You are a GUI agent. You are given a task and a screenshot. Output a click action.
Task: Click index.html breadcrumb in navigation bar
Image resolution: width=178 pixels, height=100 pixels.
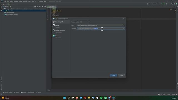coord(12,4)
